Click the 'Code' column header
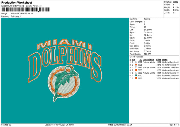The height and width of the screenshot is (127, 180). click(158, 60)
